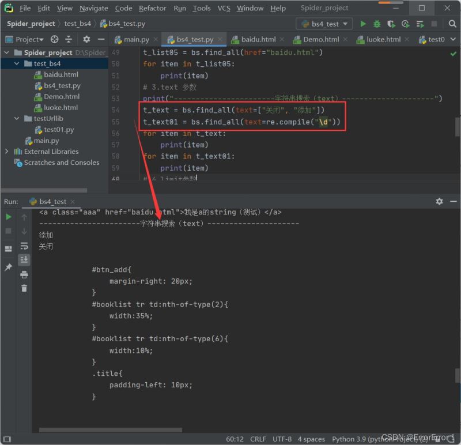Open bs4_test run configuration dropdown
This screenshot has height=445, width=461.
(324, 24)
